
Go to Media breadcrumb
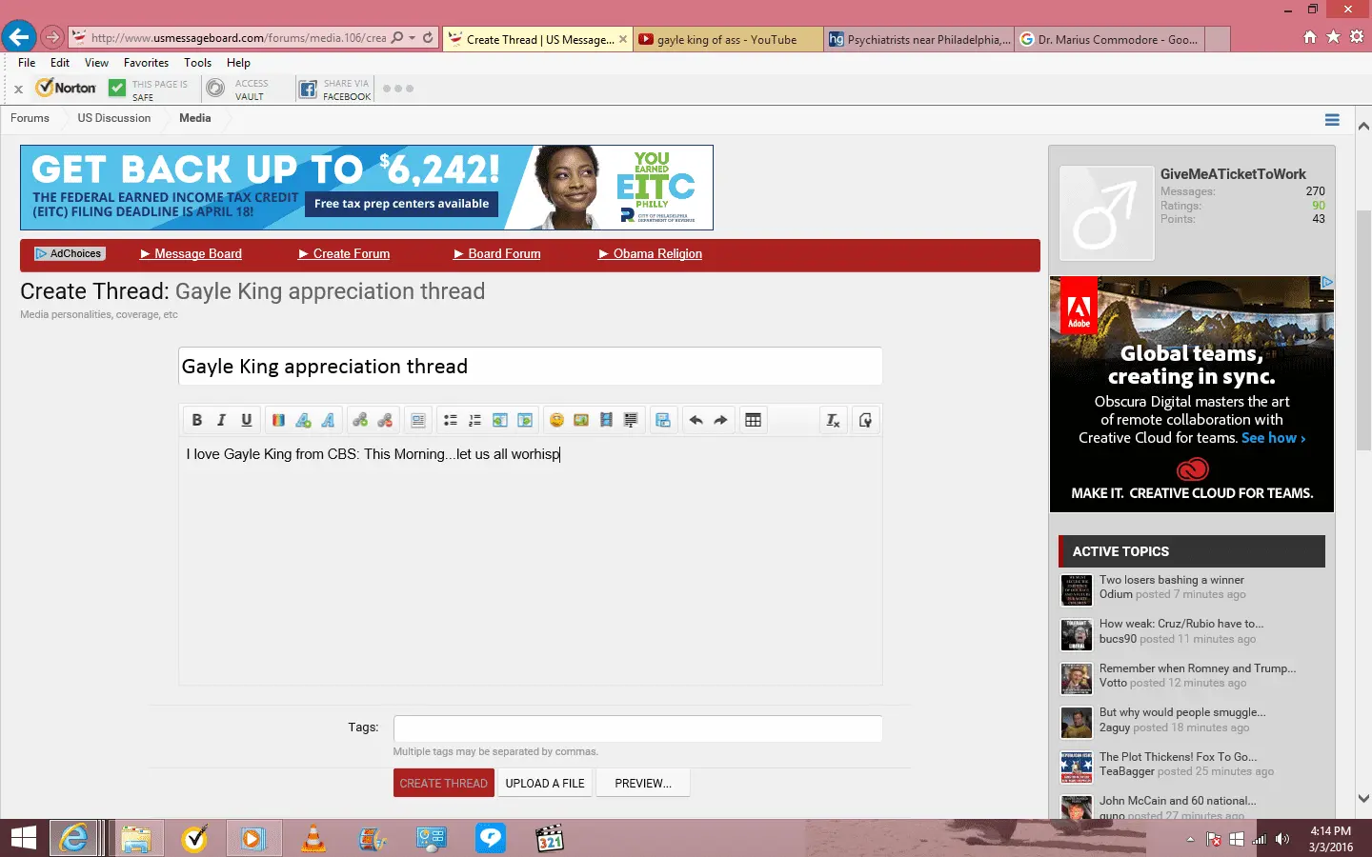pyautogui.click(x=195, y=118)
